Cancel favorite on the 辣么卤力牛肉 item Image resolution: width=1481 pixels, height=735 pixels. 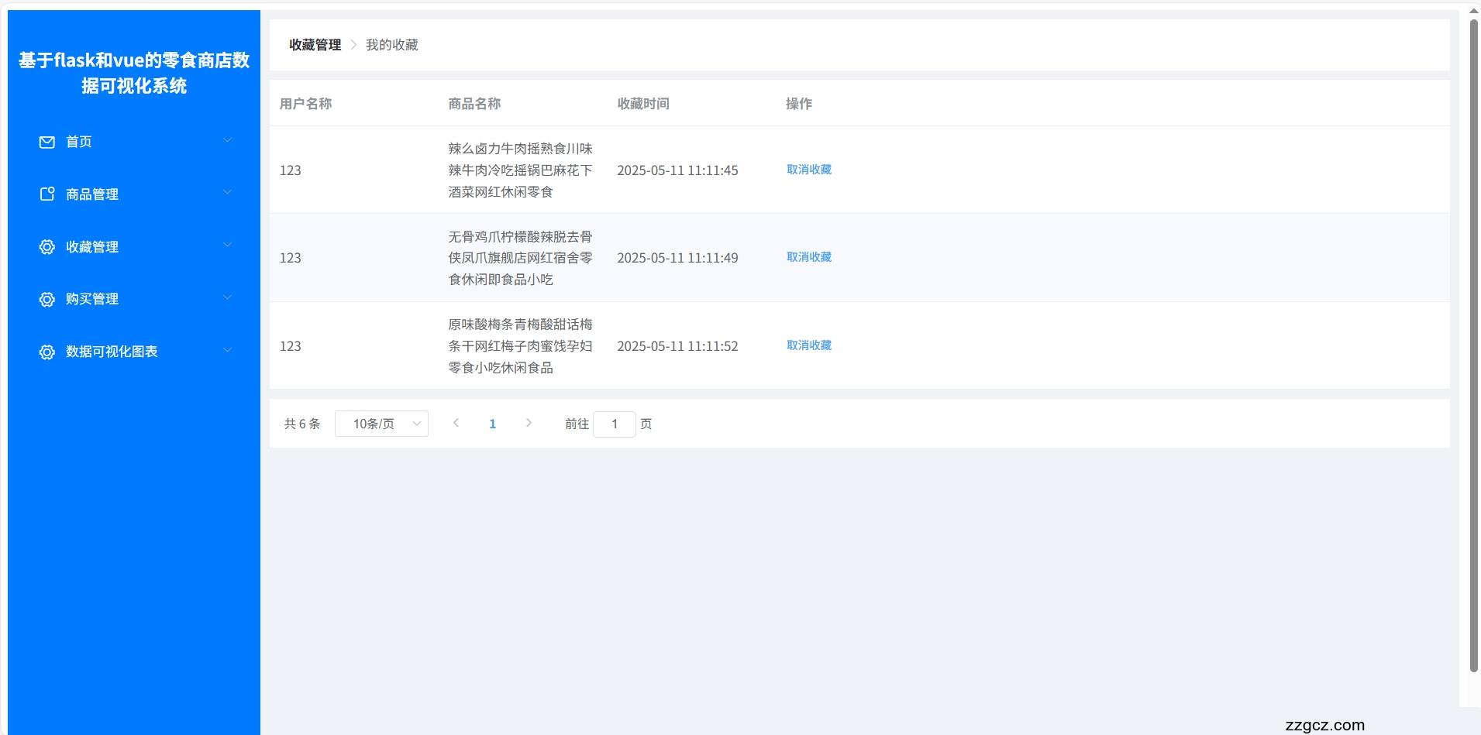coord(808,170)
